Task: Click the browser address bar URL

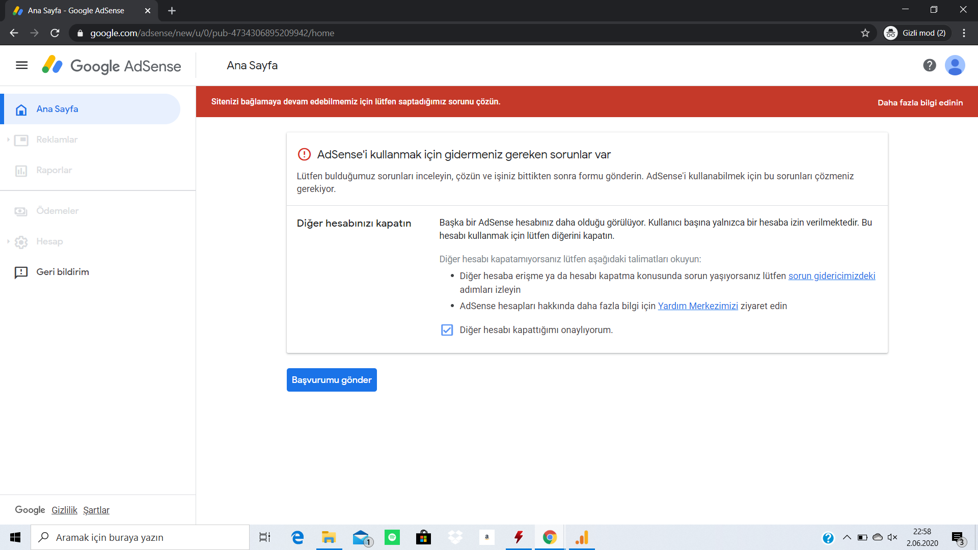Action: pyautogui.click(x=212, y=33)
